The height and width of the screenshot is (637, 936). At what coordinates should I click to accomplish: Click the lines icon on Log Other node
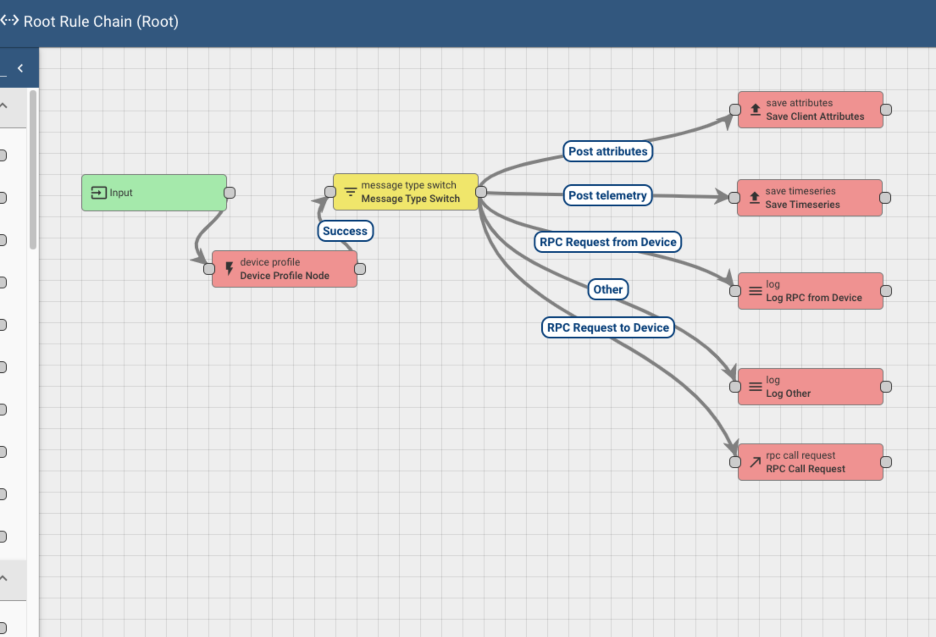(x=755, y=387)
